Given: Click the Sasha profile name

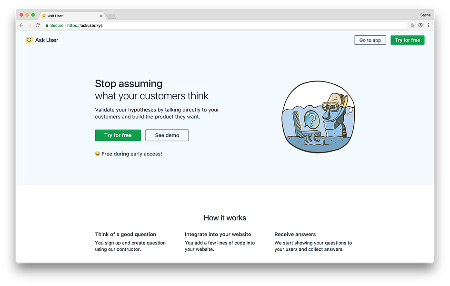Looking at the screenshot, I should point(425,15).
